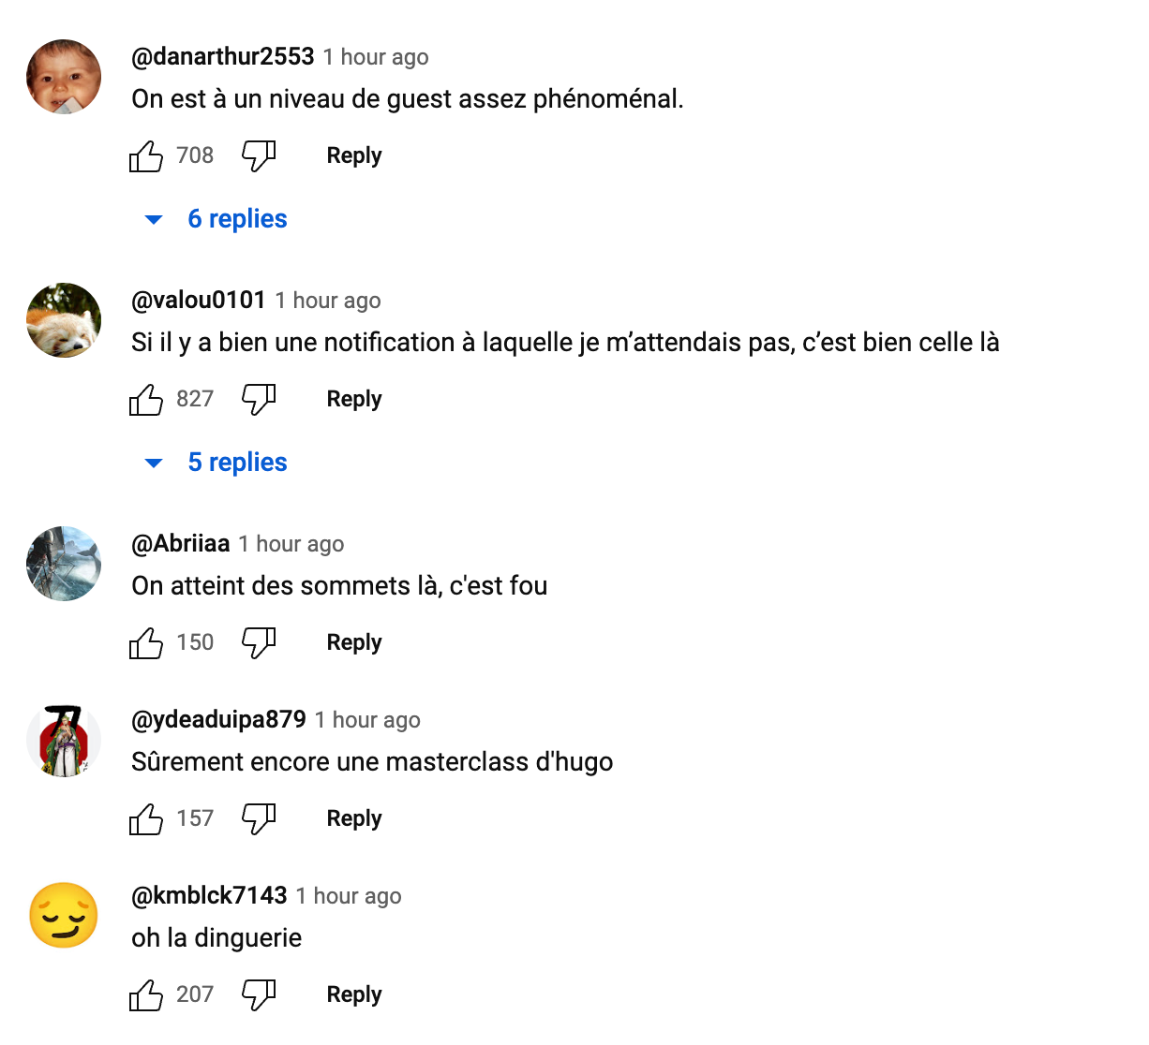The height and width of the screenshot is (1045, 1149).
Task: Reply to @danarthur2553's comment
Action: 354,155
